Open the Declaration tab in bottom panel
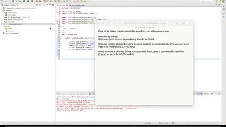This screenshot has height=127, width=226. pos(83,94)
